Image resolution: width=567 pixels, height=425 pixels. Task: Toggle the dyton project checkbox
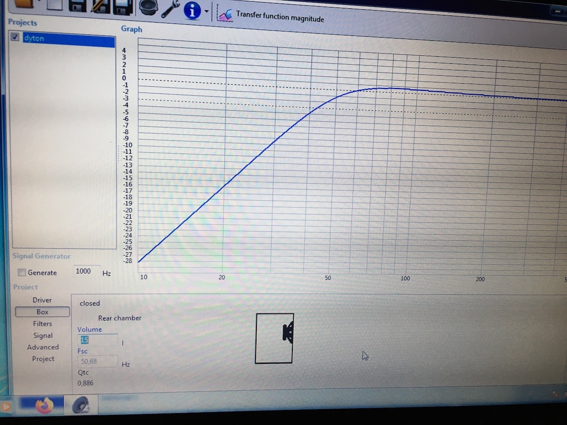pyautogui.click(x=15, y=37)
